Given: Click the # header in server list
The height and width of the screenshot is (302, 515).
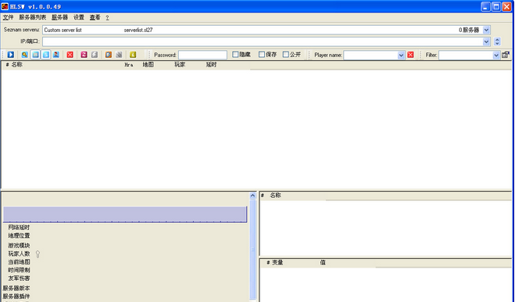Looking at the screenshot, I should tap(7, 65).
